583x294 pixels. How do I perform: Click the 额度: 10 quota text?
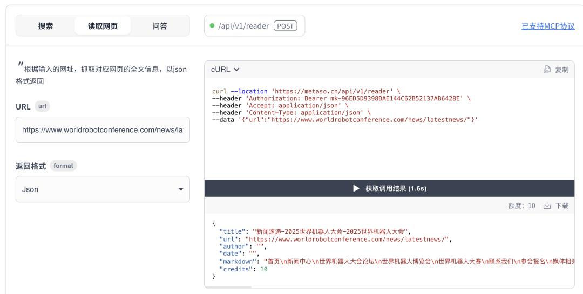(x=521, y=206)
